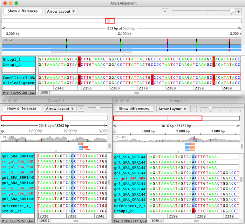Click vertical scrollbar in Group1_2 alignment
Screen dimensions: 245x224
[241, 180]
